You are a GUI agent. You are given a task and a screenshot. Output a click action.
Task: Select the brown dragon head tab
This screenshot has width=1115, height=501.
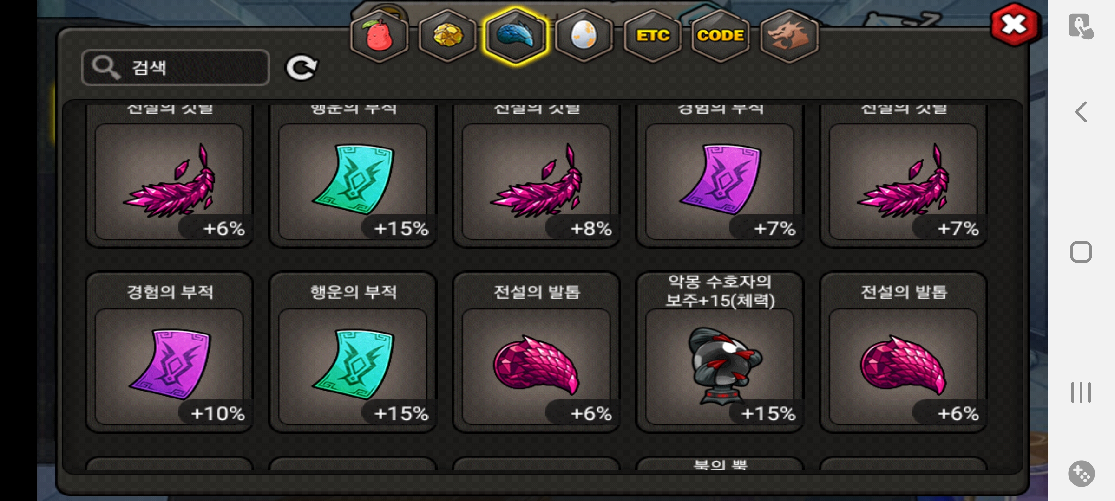click(789, 36)
